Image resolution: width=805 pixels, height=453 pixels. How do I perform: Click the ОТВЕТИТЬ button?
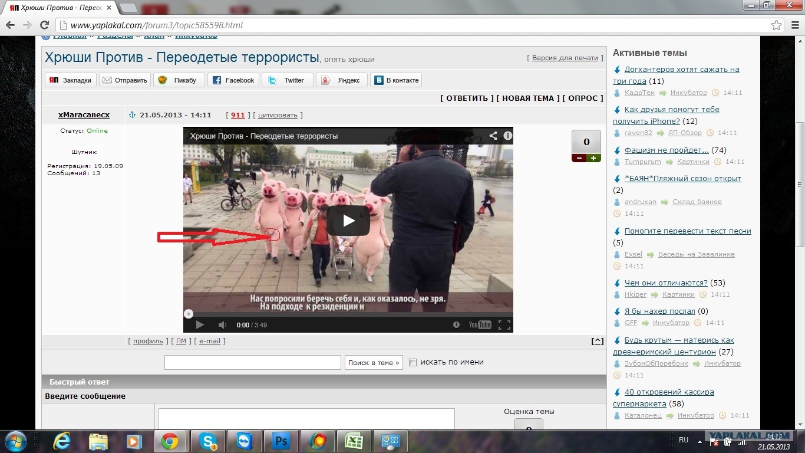pos(467,99)
